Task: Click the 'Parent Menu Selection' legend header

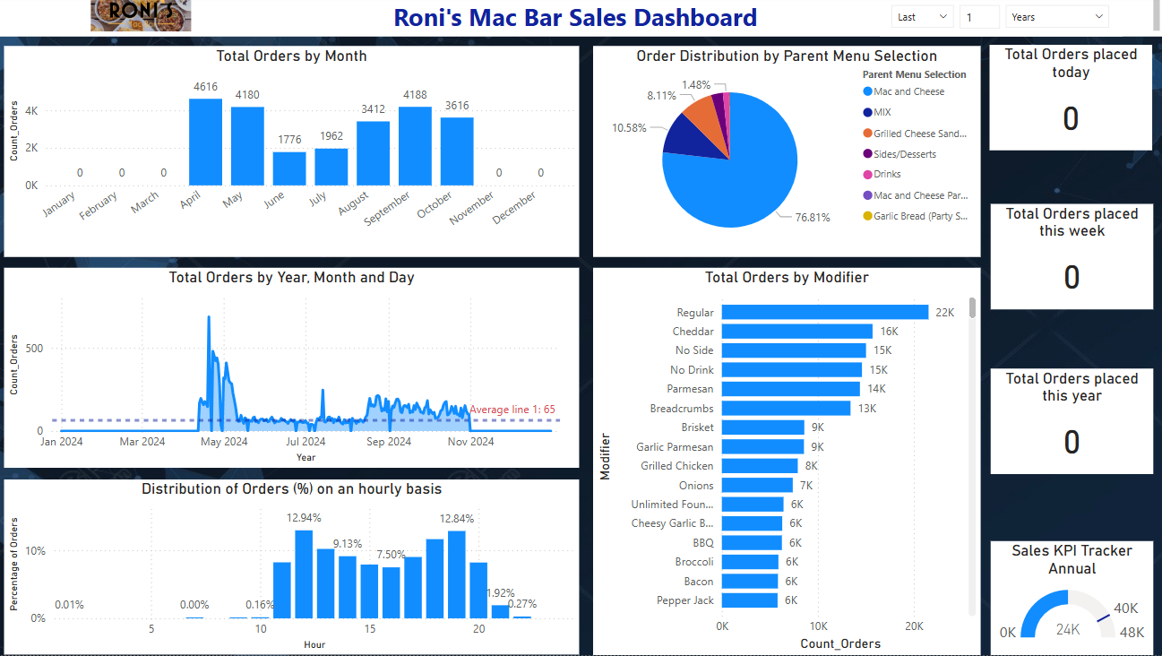Action: (x=914, y=74)
